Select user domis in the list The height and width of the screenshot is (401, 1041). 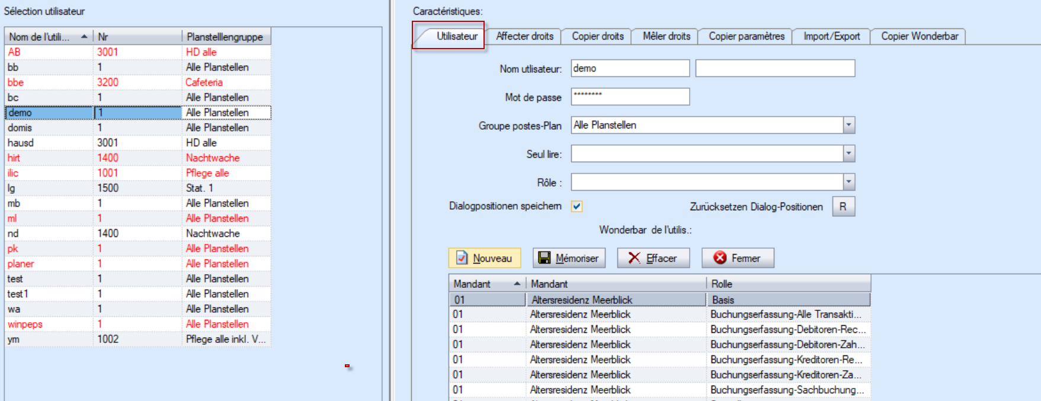137,128
